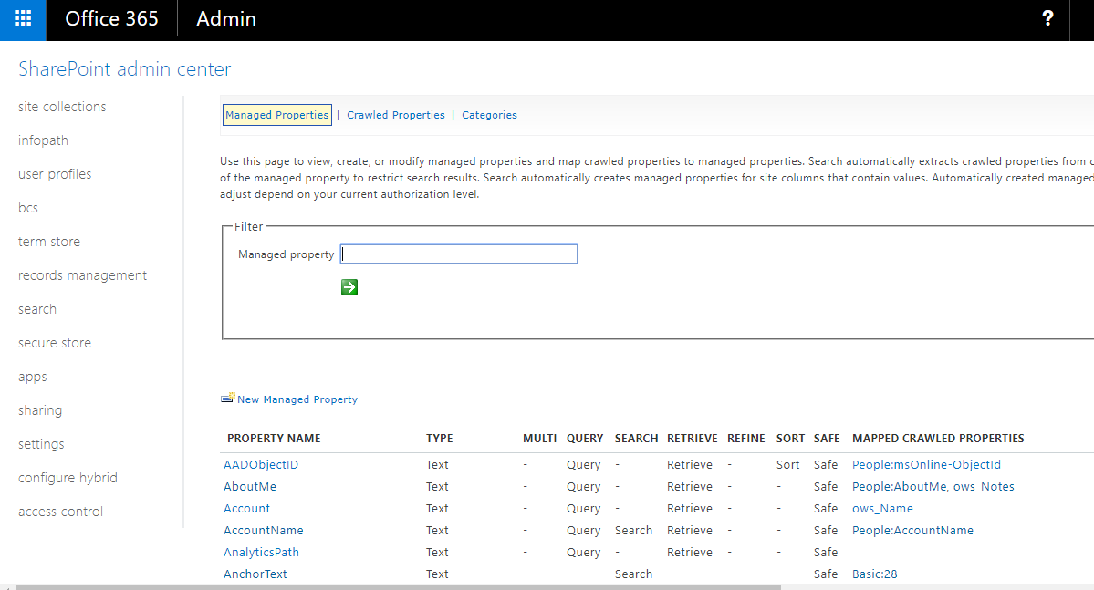Open infopath settings
The width and height of the screenshot is (1094, 590).
point(43,140)
